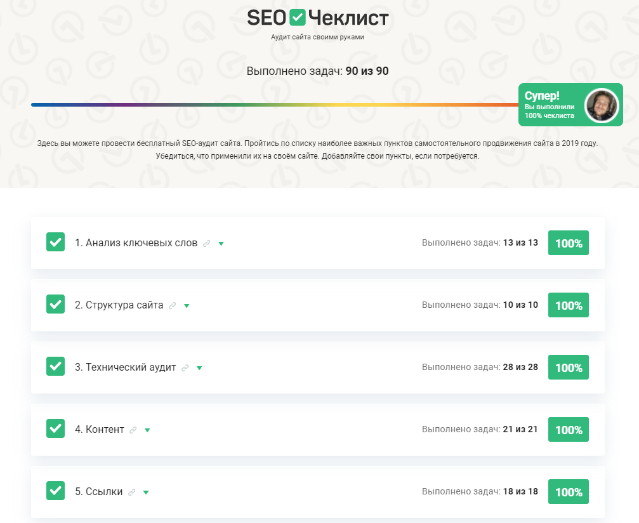Viewport: 639px width, 523px height.
Task: Toggle the Технический аудит section checkbox
Action: [56, 367]
